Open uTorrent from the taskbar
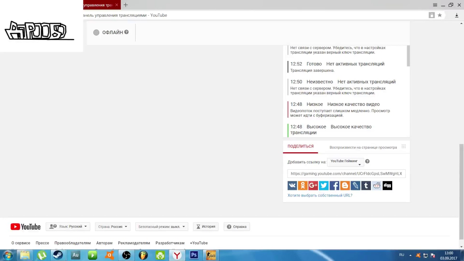 42,255
